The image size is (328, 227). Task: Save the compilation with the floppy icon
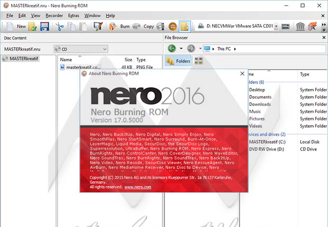44,26
